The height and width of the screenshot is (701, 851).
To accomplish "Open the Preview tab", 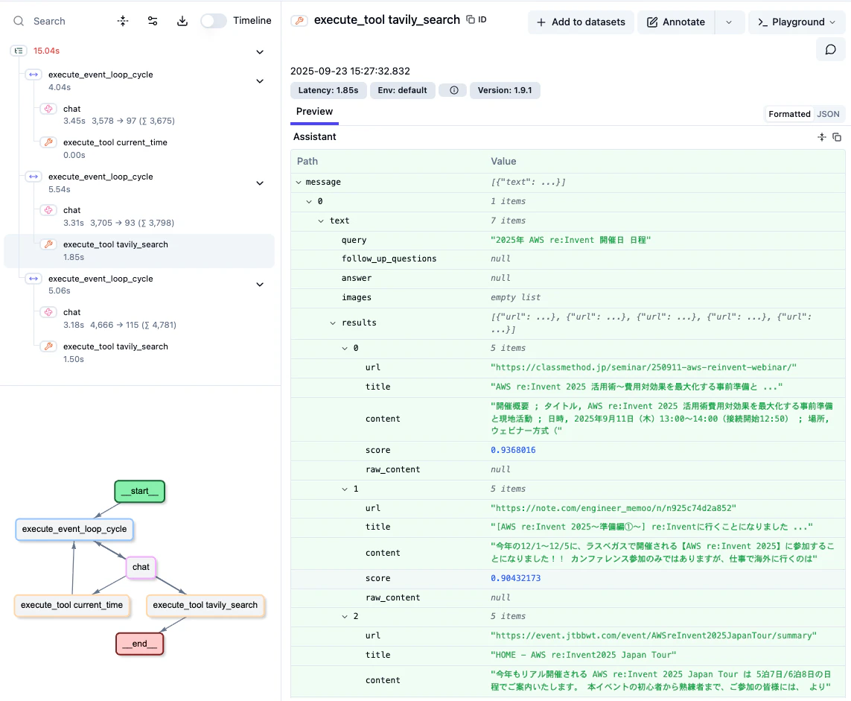I will click(314, 112).
